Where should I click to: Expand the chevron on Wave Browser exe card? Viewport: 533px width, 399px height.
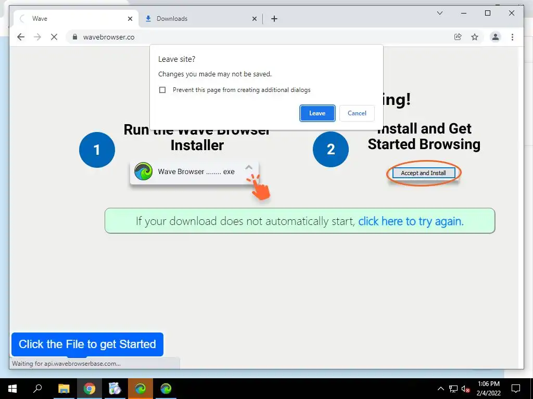(249, 167)
